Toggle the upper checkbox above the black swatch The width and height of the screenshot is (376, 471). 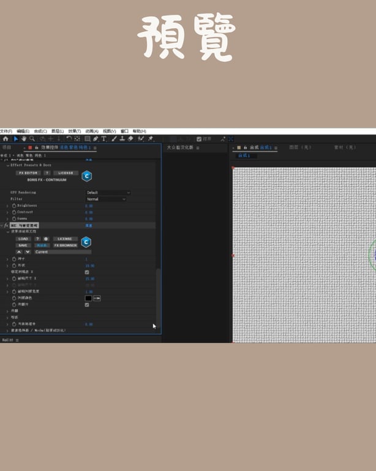tap(87, 272)
